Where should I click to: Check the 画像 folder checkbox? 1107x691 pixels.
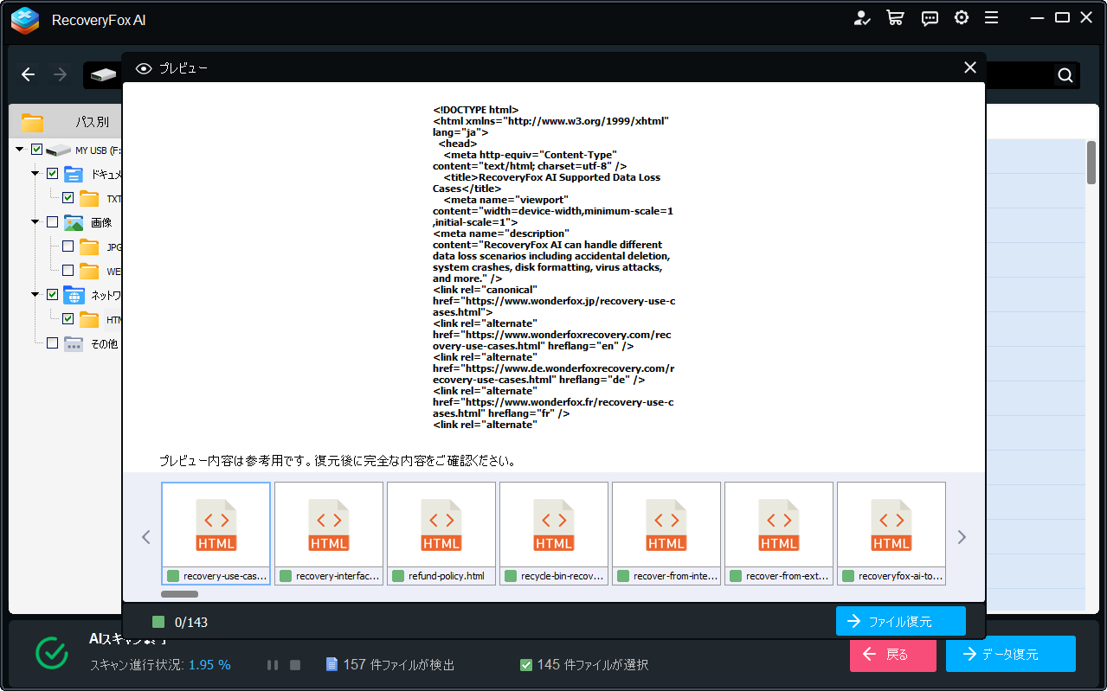click(x=52, y=222)
